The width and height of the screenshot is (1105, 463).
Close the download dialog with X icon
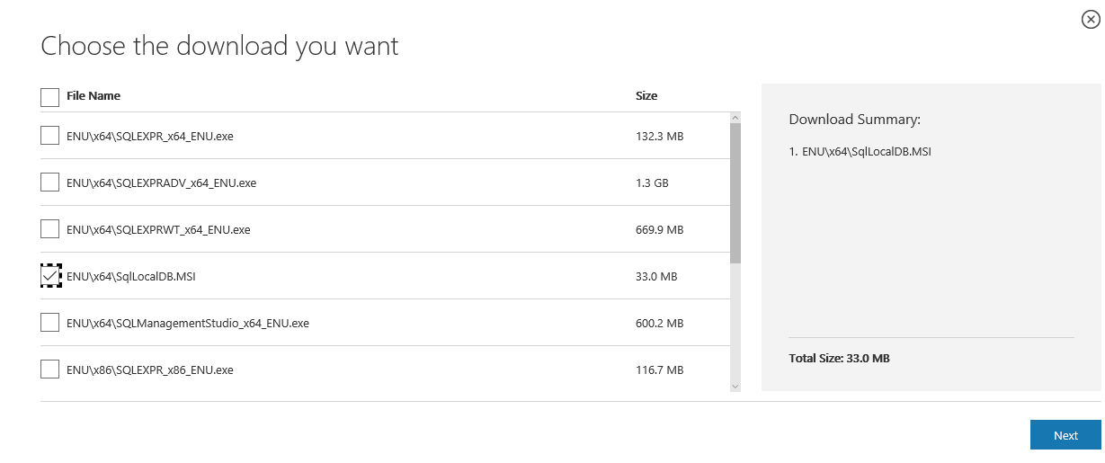[1090, 20]
